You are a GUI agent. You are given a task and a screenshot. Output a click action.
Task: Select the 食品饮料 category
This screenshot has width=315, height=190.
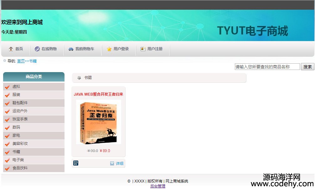click(x=20, y=168)
